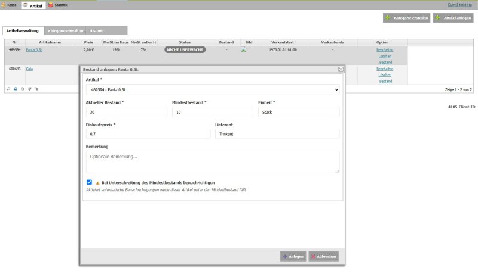Click Löschen in the Cola row
The width and height of the screenshot is (478, 277).
point(385,75)
